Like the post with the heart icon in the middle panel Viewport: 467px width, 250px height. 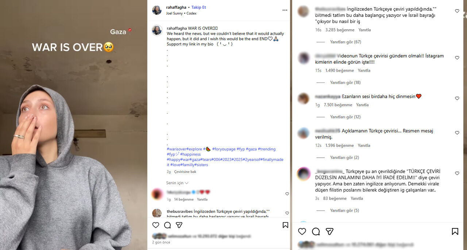pyautogui.click(x=156, y=225)
